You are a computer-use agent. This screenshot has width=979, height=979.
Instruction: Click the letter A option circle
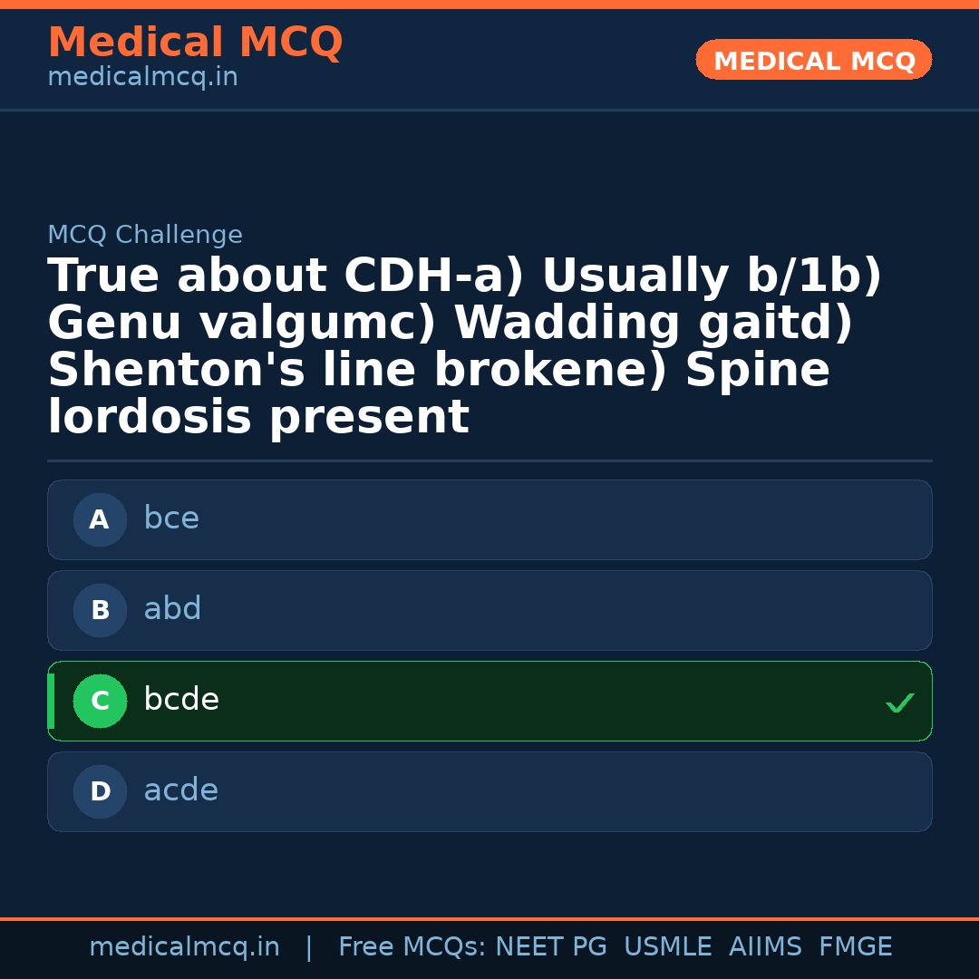100,519
